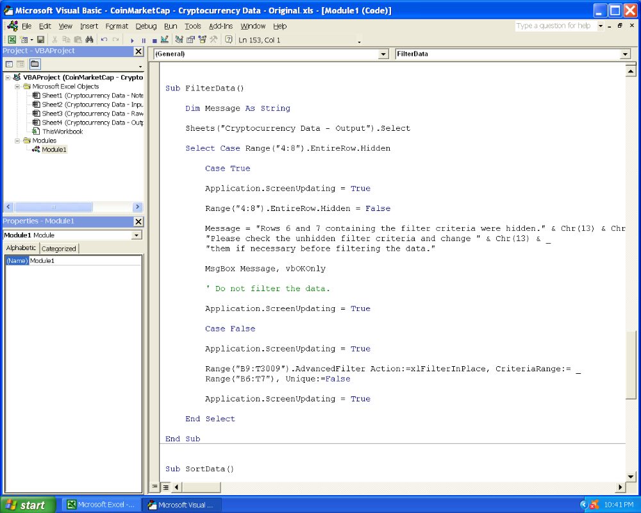Switch to the Categorized properties tab
This screenshot has width=641, height=513.
(x=59, y=248)
